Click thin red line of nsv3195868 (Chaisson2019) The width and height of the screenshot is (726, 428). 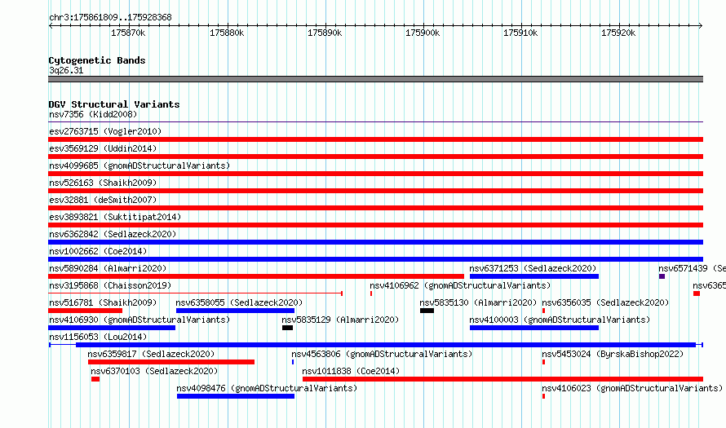click(x=196, y=293)
